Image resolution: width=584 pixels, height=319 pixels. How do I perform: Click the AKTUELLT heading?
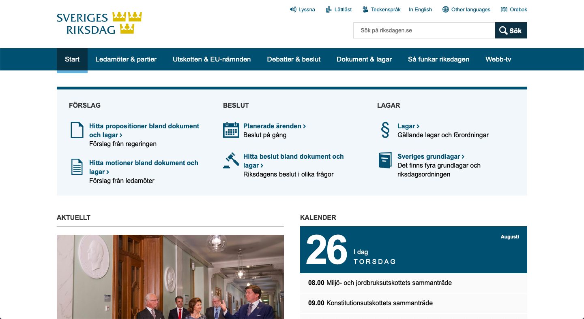click(x=73, y=217)
